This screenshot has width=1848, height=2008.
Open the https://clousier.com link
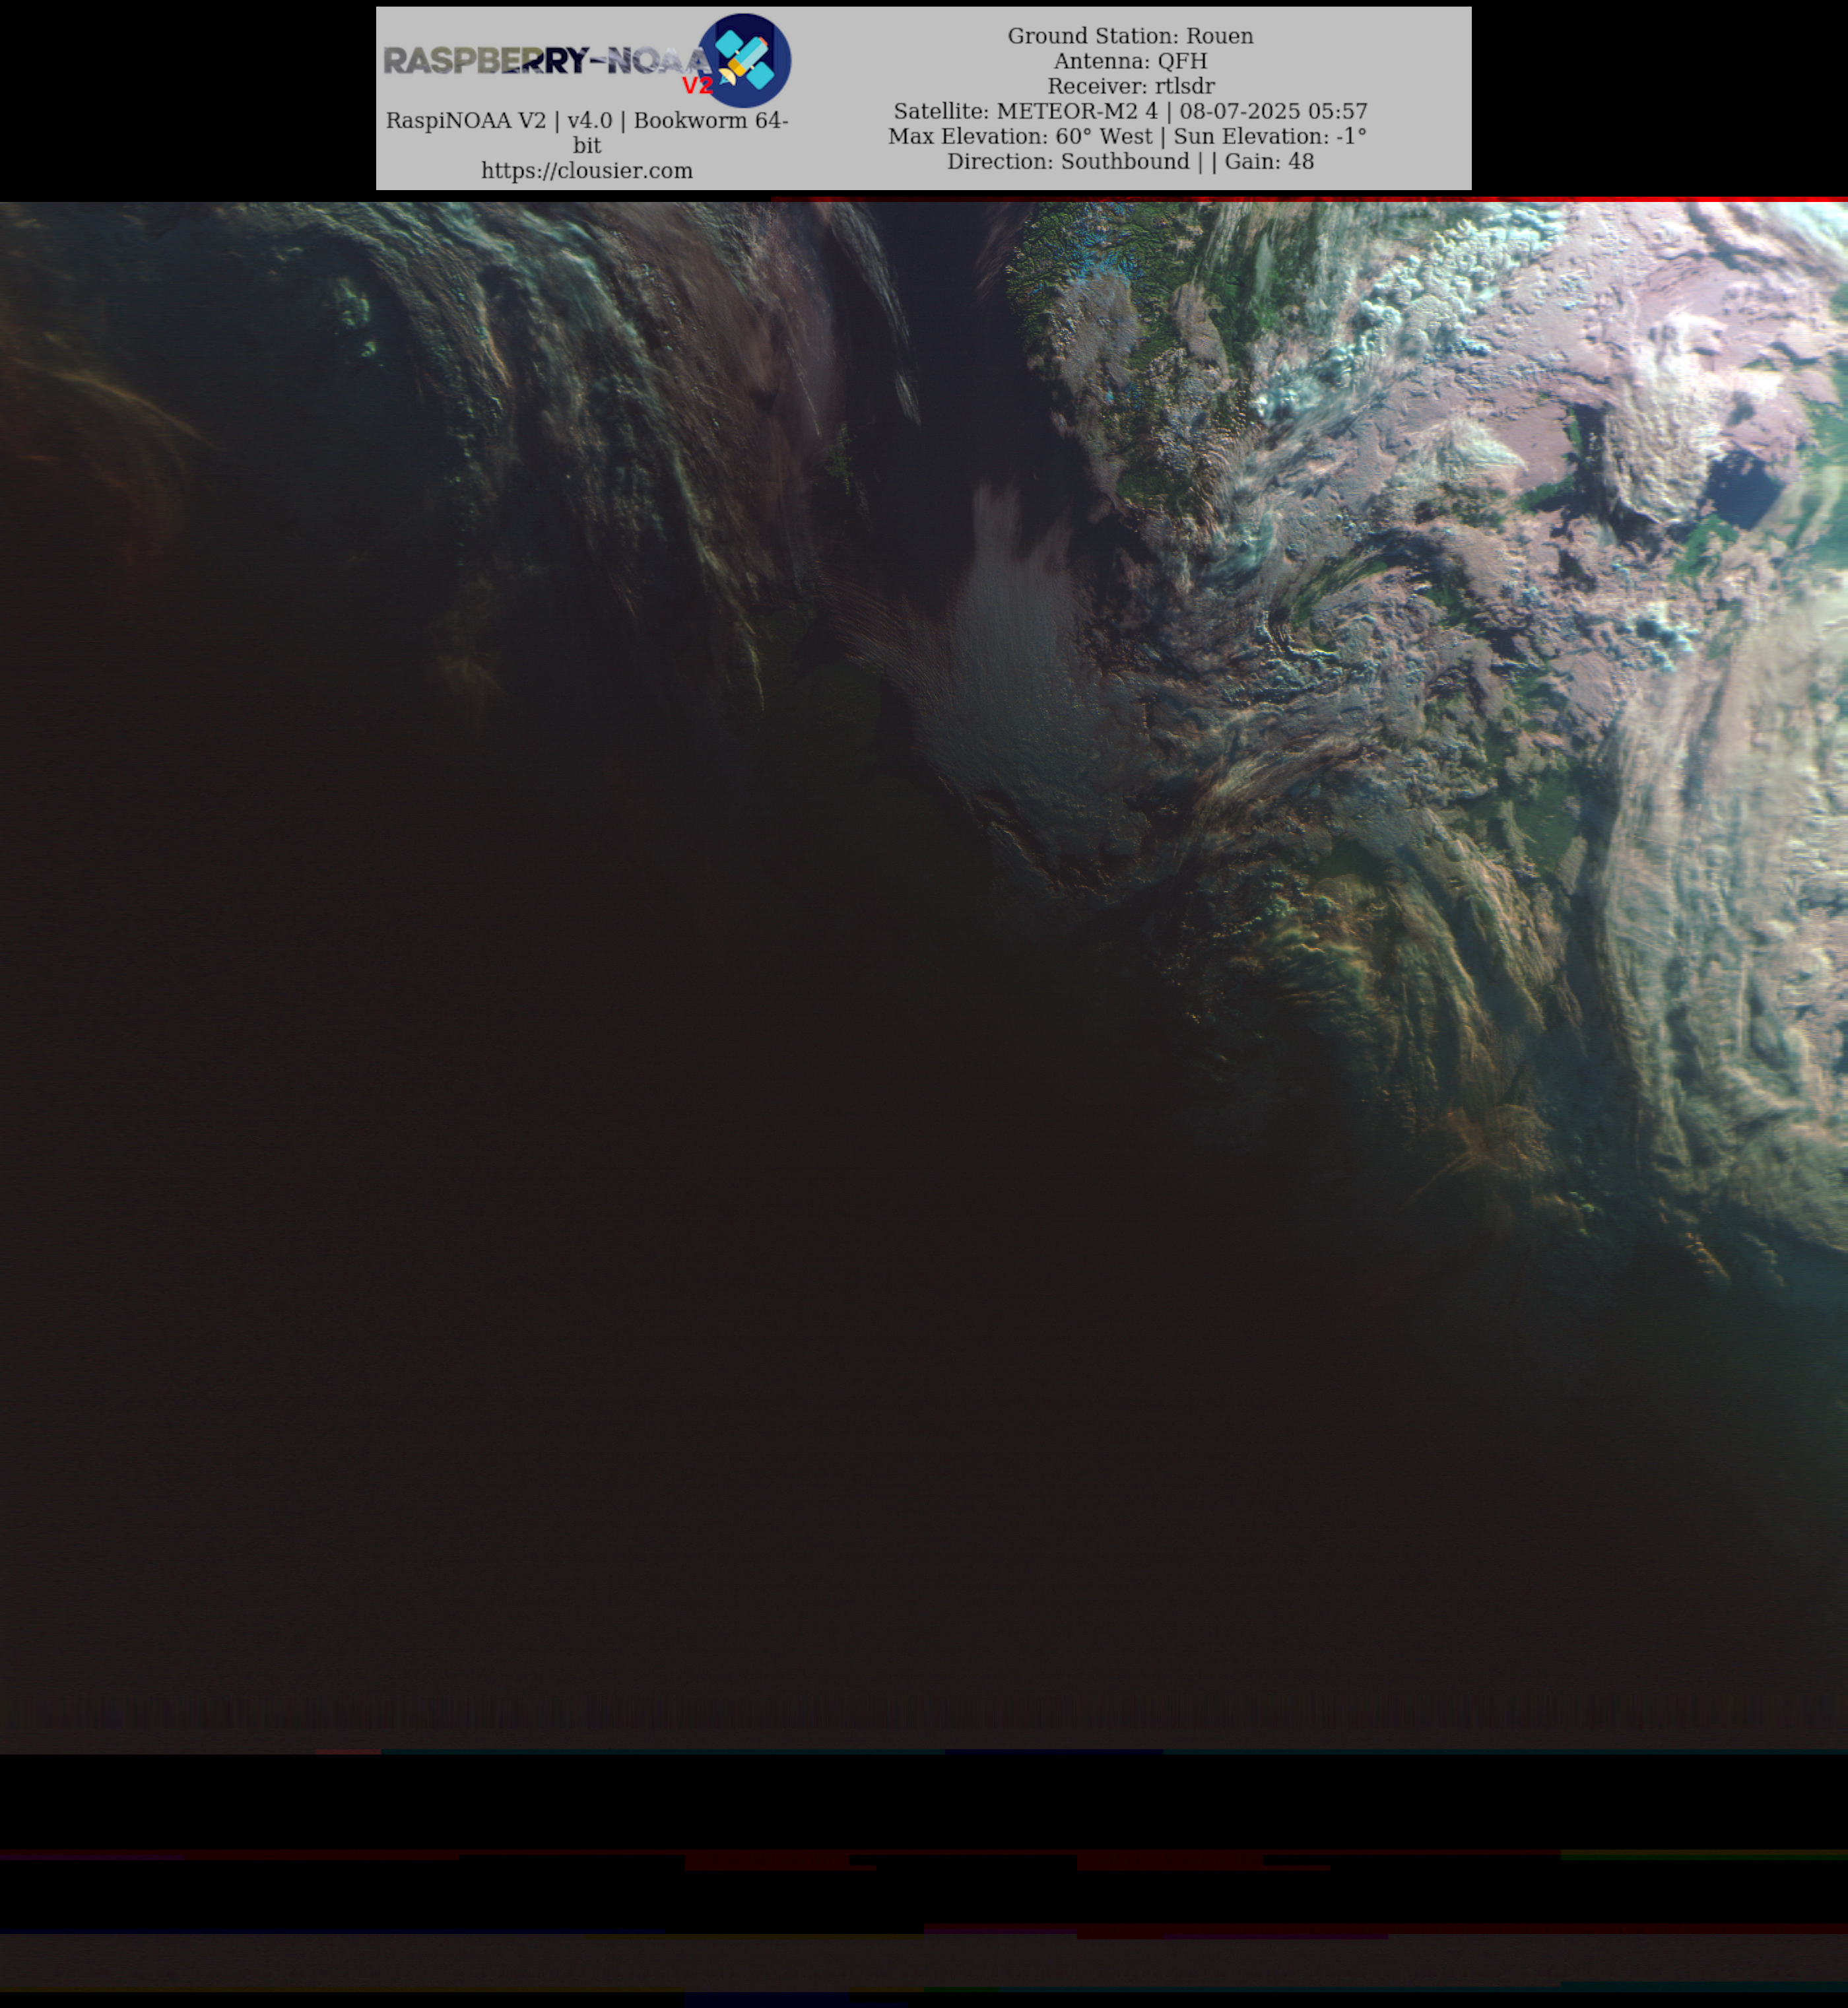point(587,170)
